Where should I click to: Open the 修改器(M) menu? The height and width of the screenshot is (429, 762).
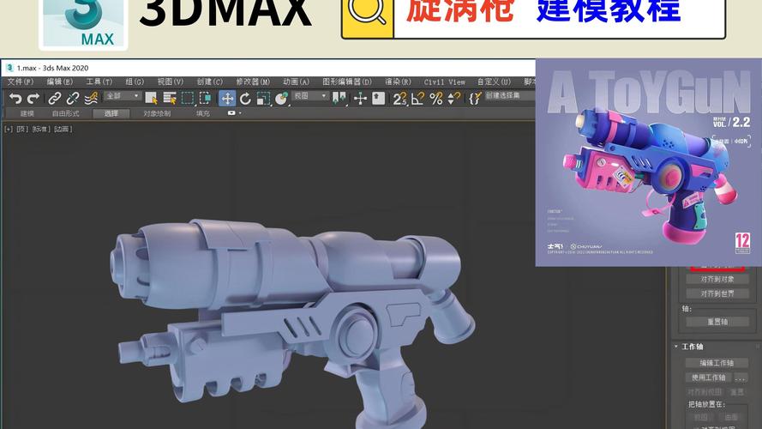click(x=253, y=82)
